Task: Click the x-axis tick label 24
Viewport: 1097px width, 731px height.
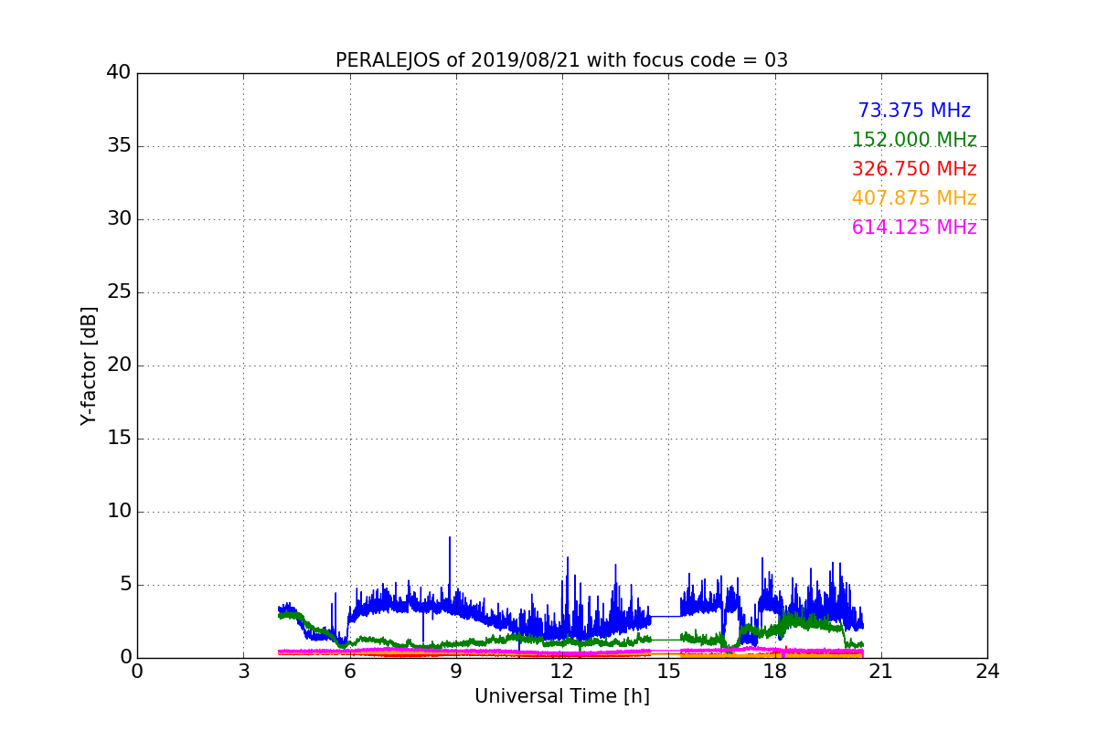Action: [987, 671]
